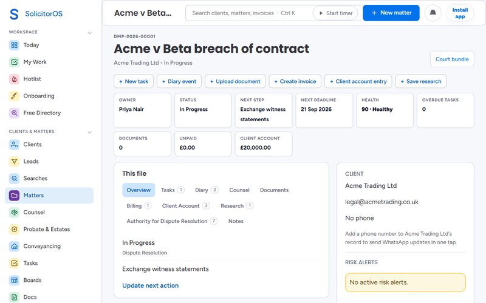Collapse the Workspace section
Screen dimensions: 486x303
point(89,33)
